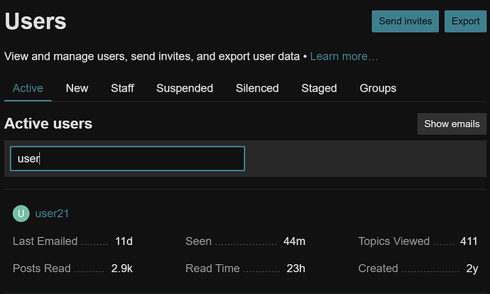Click the Last Emailed label
The height and width of the screenshot is (294, 490).
click(45, 241)
